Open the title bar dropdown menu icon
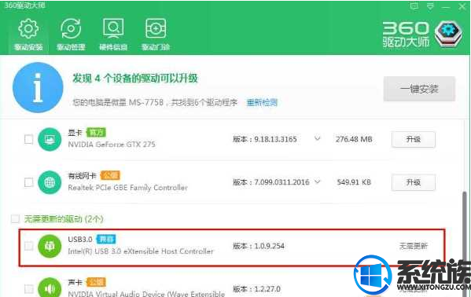The height and width of the screenshot is (297, 471). click(430, 6)
